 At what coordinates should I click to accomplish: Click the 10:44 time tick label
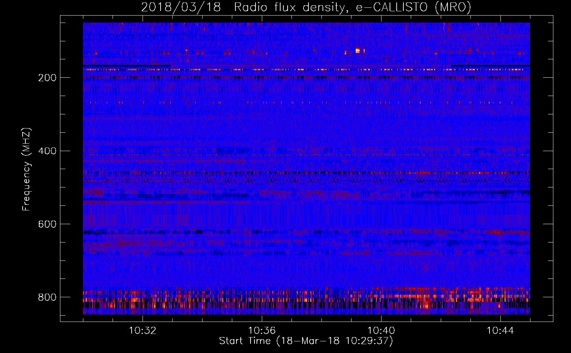pyautogui.click(x=500, y=331)
